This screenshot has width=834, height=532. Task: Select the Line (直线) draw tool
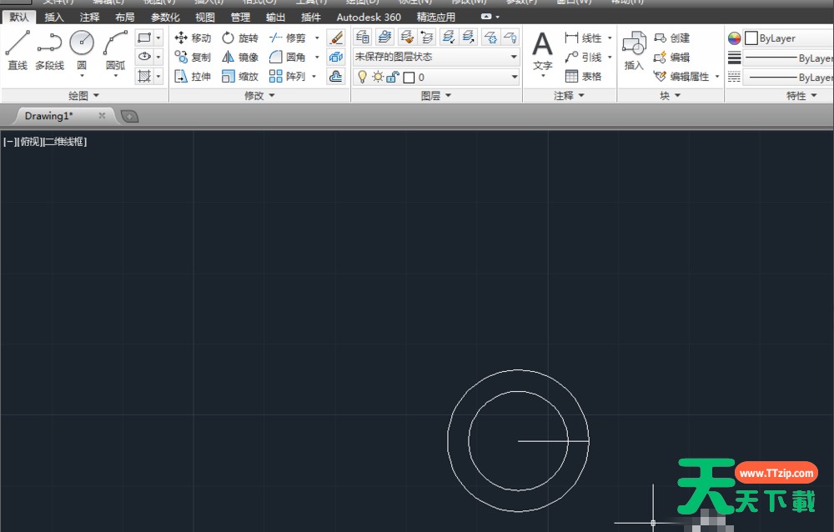(x=17, y=51)
